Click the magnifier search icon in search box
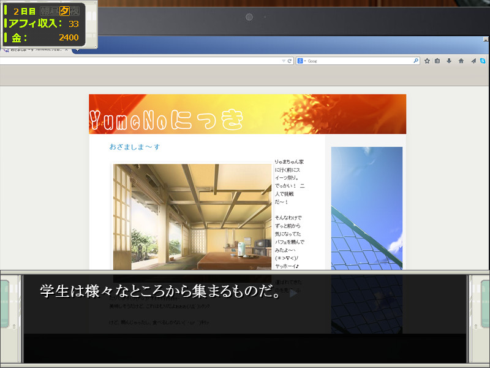Image resolution: width=490 pixels, height=368 pixels. [x=416, y=61]
